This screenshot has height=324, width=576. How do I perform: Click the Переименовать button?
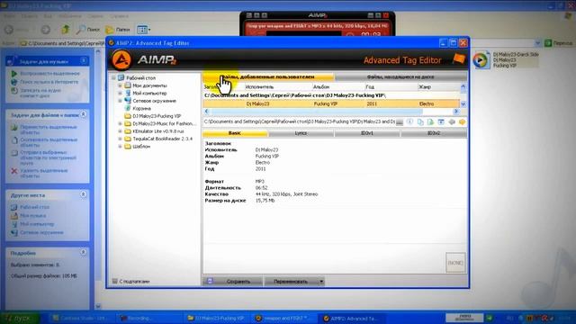click(x=291, y=282)
